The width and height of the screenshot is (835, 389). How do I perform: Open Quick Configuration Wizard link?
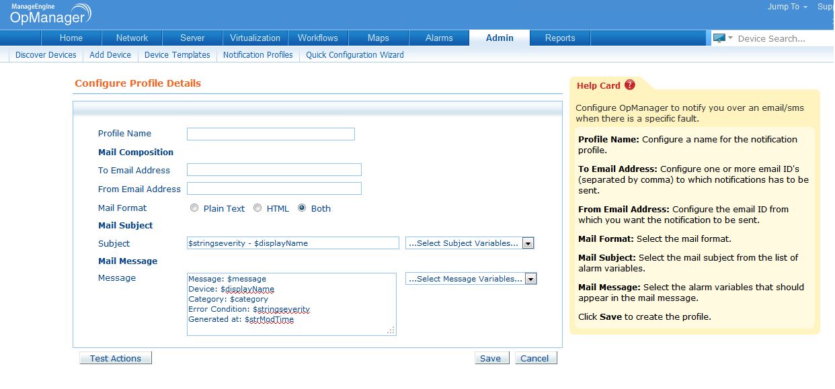(355, 55)
